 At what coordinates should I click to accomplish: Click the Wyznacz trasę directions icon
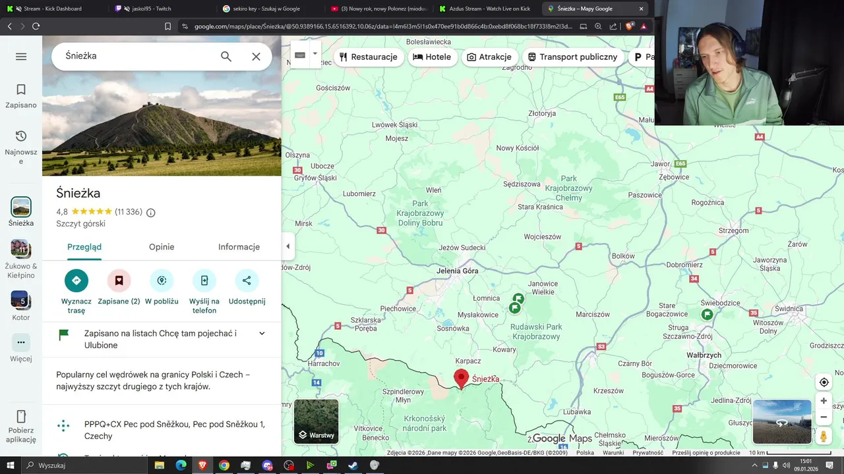coord(76,280)
